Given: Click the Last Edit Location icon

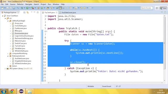Looking at the screenshot, I should click(81, 8).
